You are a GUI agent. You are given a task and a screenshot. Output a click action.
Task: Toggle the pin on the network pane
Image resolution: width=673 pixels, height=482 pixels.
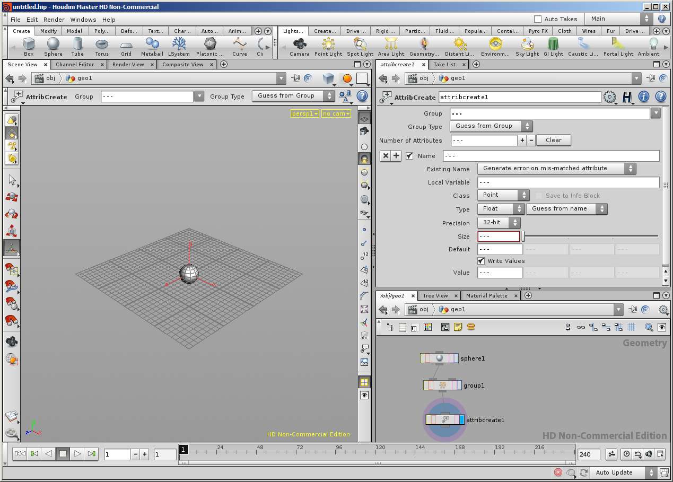pyautogui.click(x=633, y=310)
